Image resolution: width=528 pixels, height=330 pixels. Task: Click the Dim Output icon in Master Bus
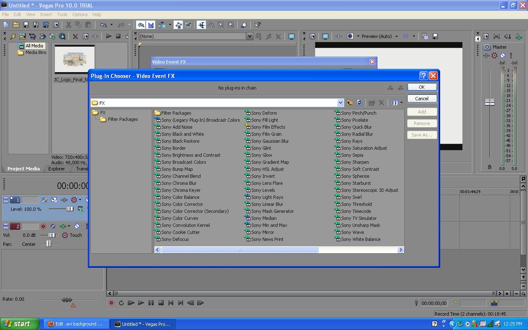[508, 36]
